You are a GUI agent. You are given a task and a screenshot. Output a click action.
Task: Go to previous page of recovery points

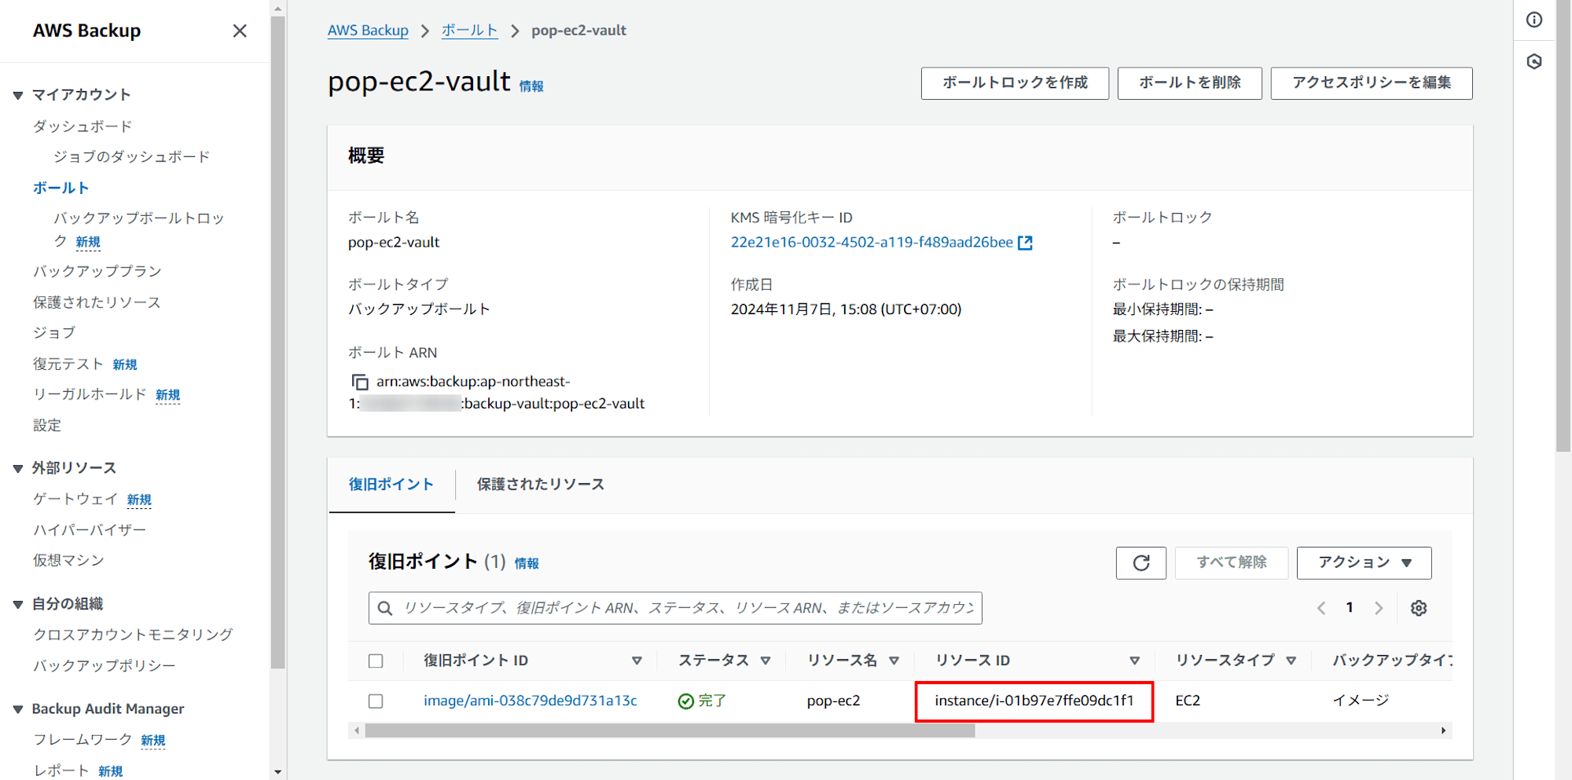pyautogui.click(x=1321, y=608)
